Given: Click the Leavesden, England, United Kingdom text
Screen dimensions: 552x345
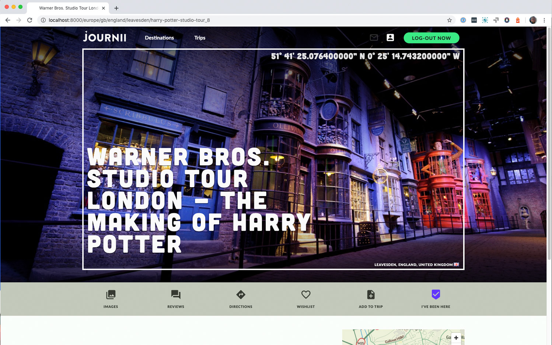Looking at the screenshot, I should tap(413, 264).
